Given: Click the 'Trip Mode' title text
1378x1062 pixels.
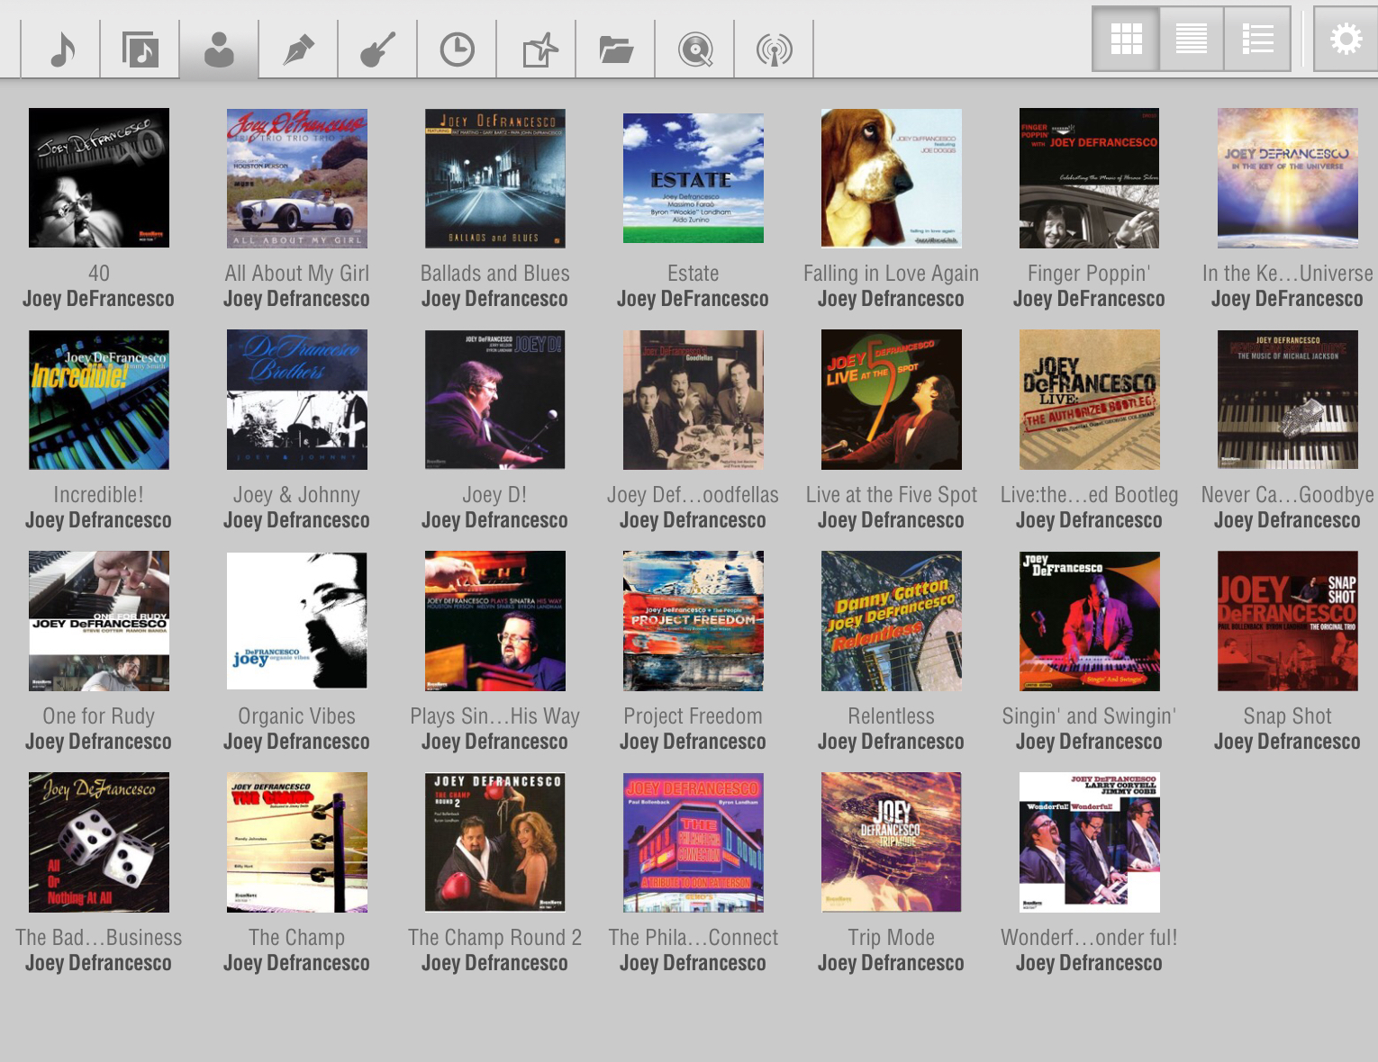Looking at the screenshot, I should (x=892, y=937).
